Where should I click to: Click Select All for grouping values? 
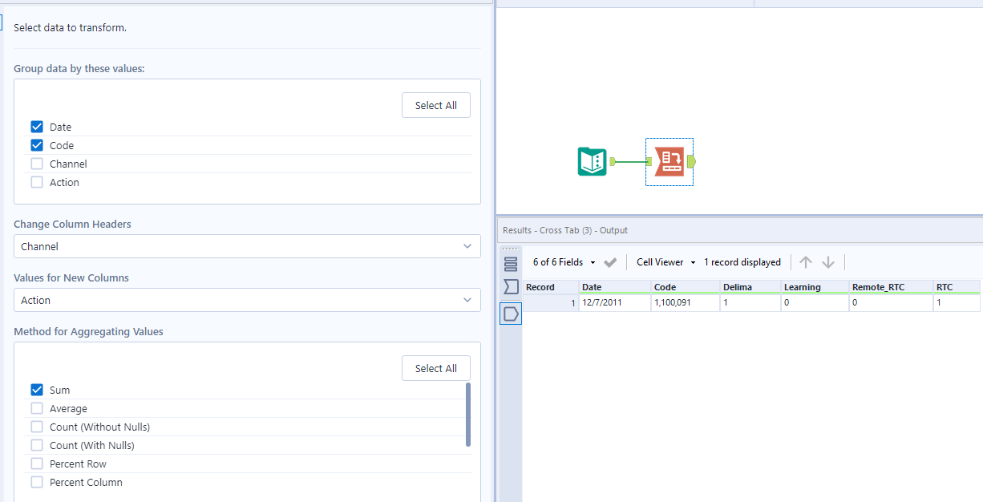click(x=435, y=104)
